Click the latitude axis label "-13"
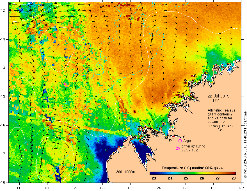This screenshot has height=191, width=247. tap(3, 39)
